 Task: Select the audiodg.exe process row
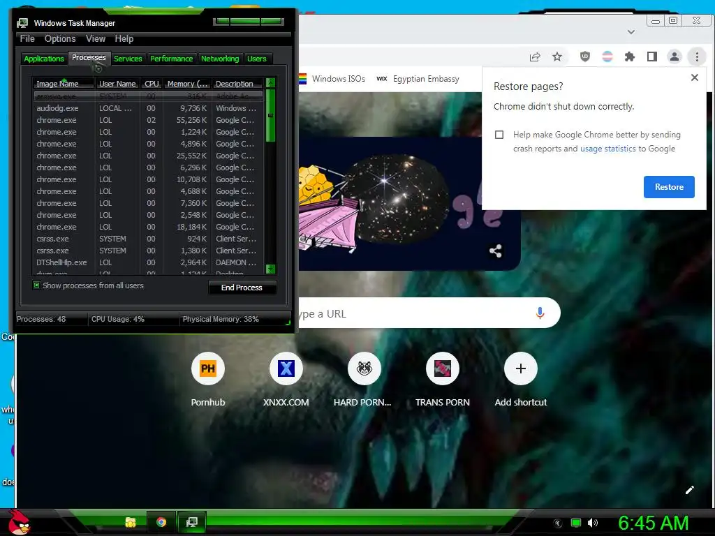pos(148,108)
